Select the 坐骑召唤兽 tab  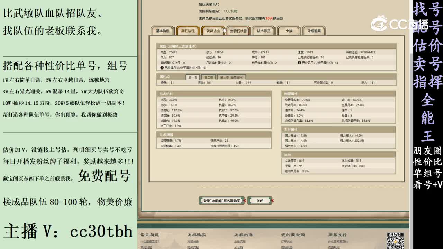pyautogui.click(x=238, y=31)
